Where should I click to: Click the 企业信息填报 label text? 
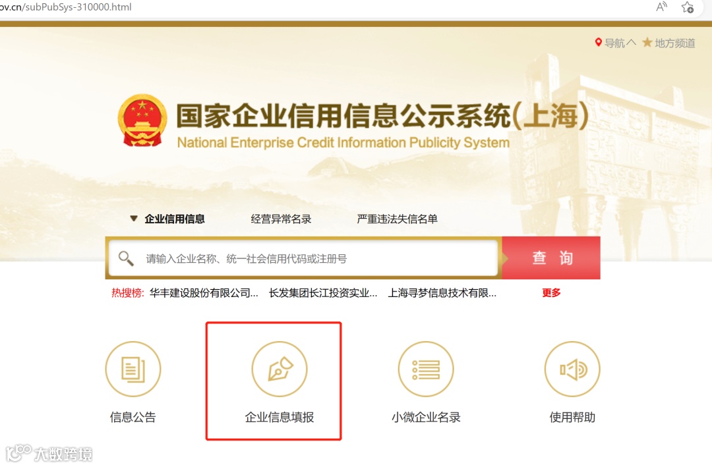pyautogui.click(x=280, y=417)
